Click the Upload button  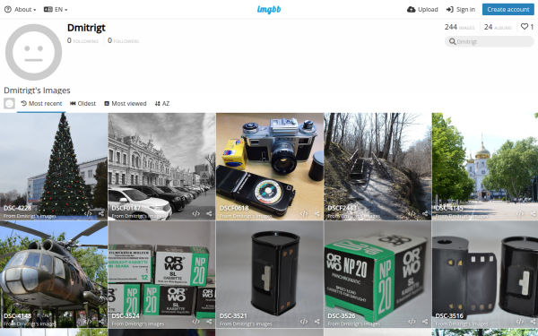[422, 10]
